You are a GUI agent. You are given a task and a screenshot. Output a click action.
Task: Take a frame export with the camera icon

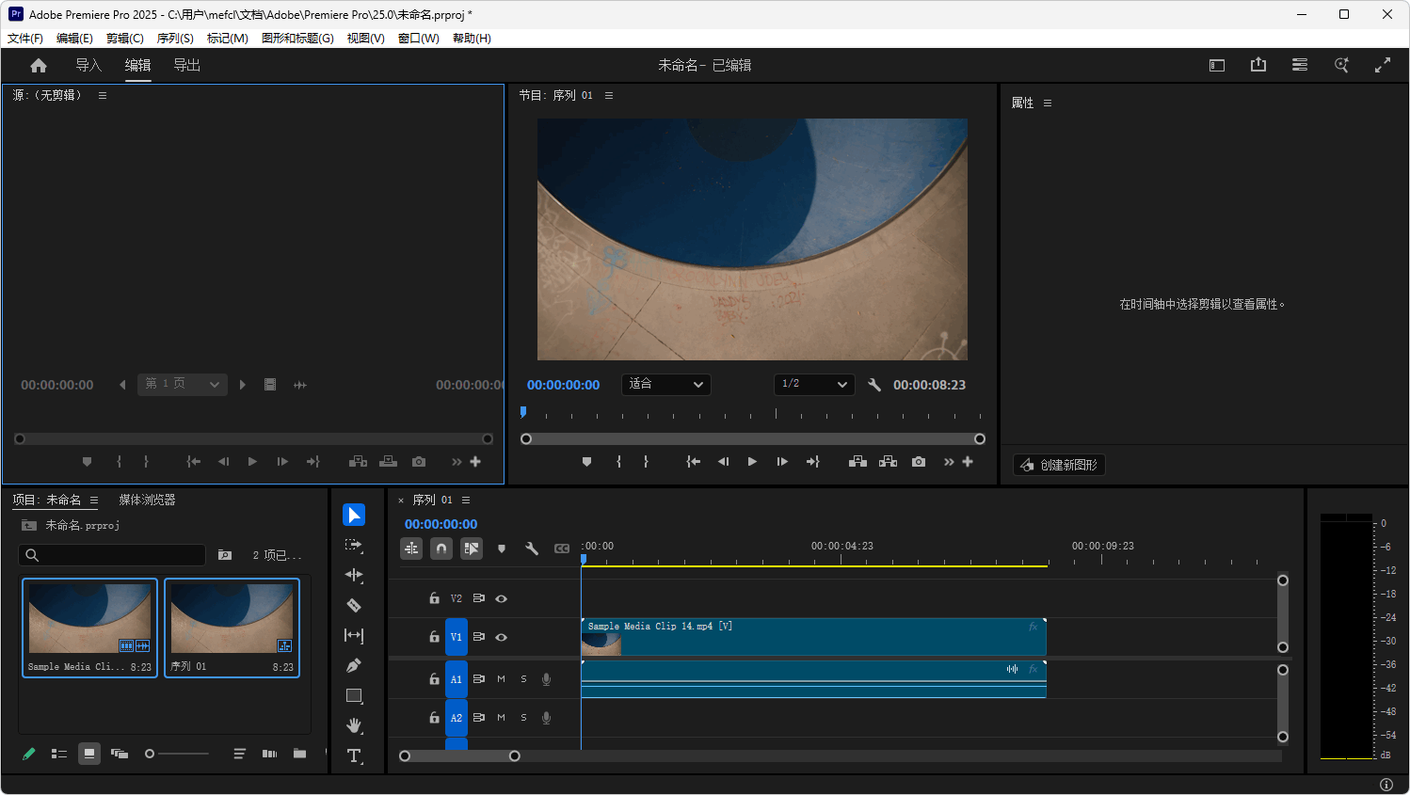point(918,461)
